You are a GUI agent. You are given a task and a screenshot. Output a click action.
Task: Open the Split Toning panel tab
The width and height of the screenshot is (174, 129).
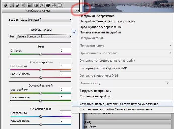tap(30, 5)
